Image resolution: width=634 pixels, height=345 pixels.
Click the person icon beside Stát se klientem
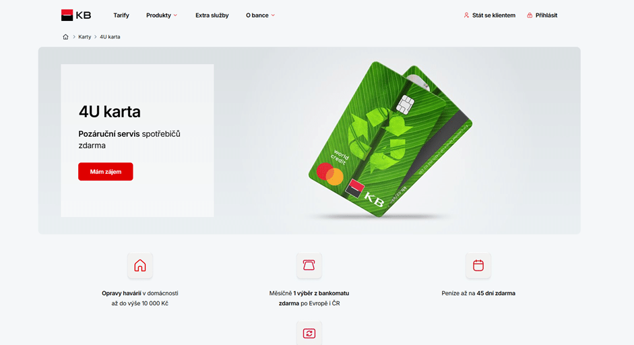(x=466, y=15)
